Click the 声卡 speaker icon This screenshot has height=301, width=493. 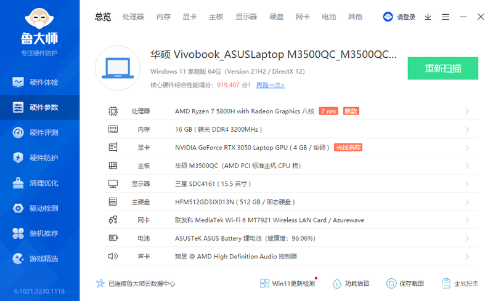coord(113,256)
